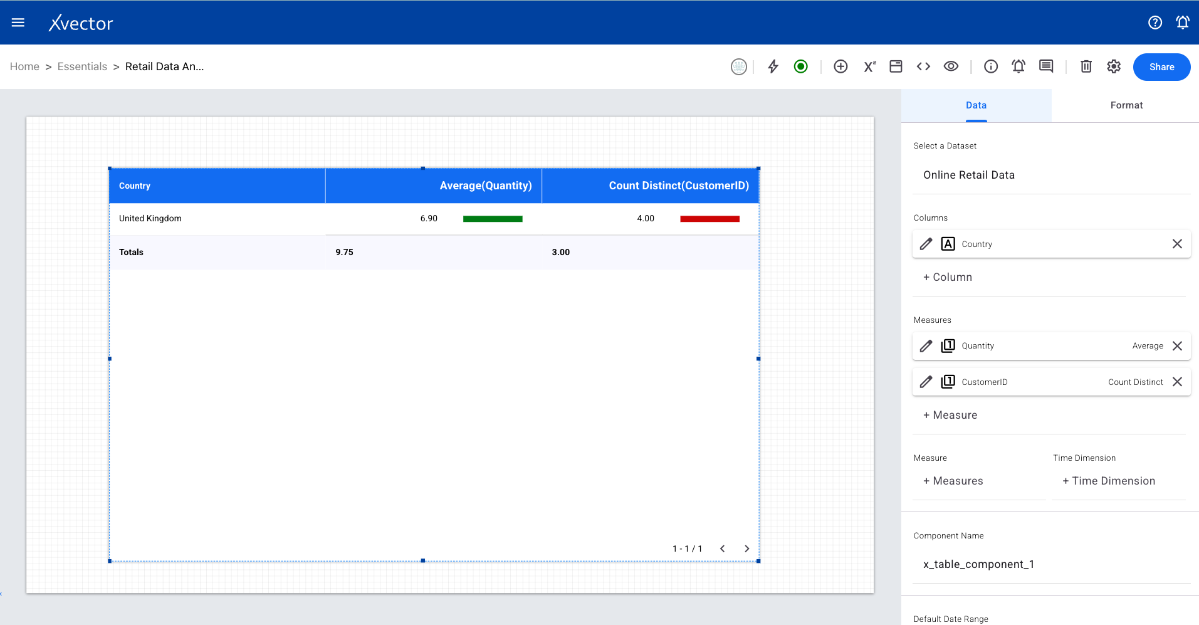Image resolution: width=1199 pixels, height=625 pixels.
Task: Click the 6.90 average quantity value
Action: point(429,218)
